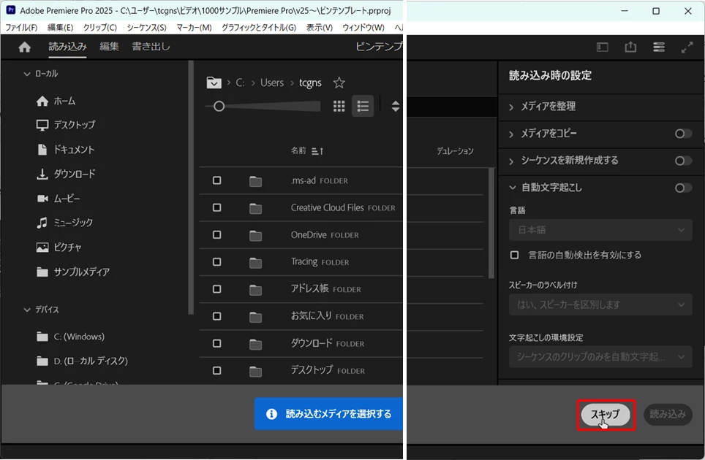Open the OneDrive folder icon
Image resolution: width=705 pixels, height=460 pixels.
pos(255,236)
